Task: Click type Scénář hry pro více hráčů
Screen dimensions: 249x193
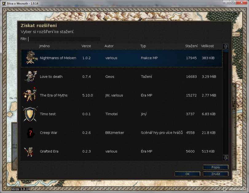Action: [x=162, y=133]
